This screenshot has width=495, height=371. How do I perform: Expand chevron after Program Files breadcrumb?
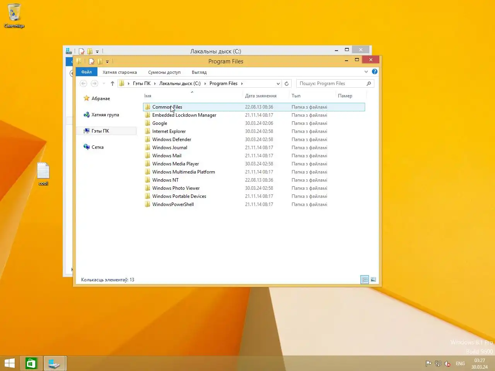[242, 83]
